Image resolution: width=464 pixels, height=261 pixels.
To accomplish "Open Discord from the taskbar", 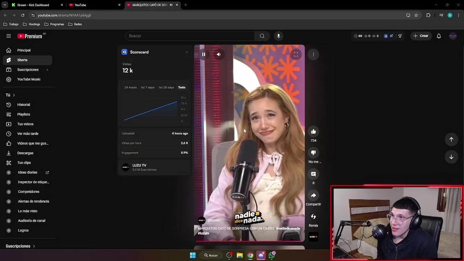I will point(261,255).
